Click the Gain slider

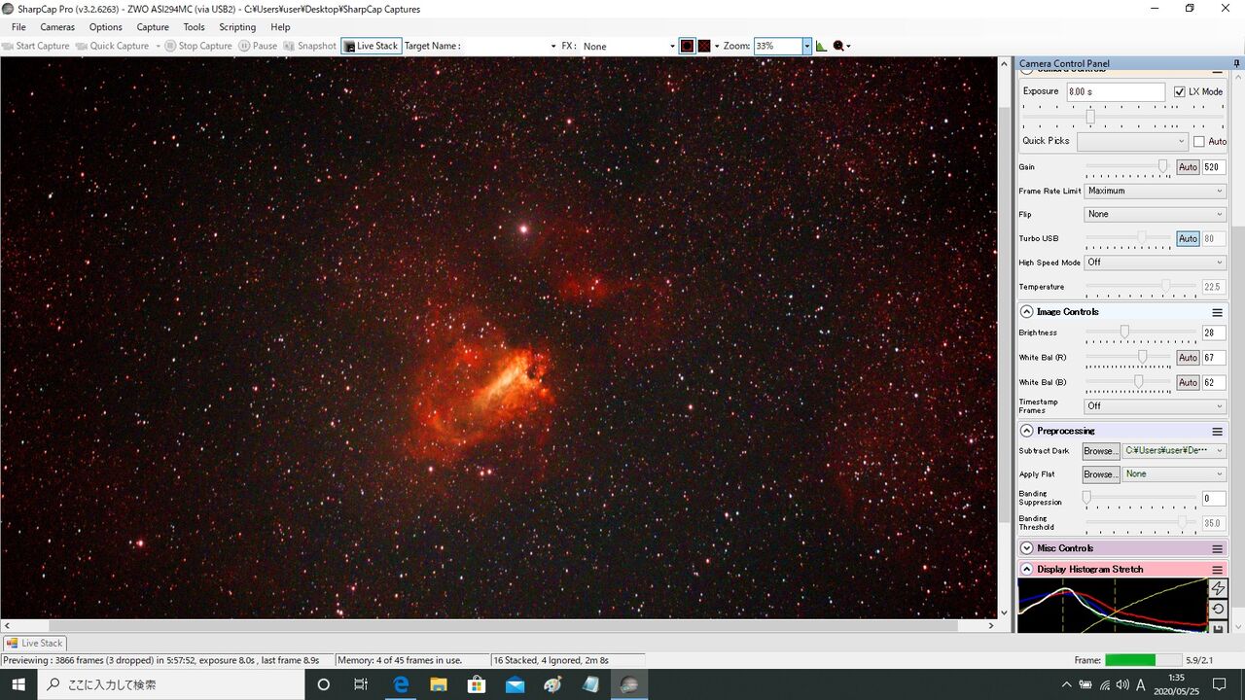(1128, 167)
